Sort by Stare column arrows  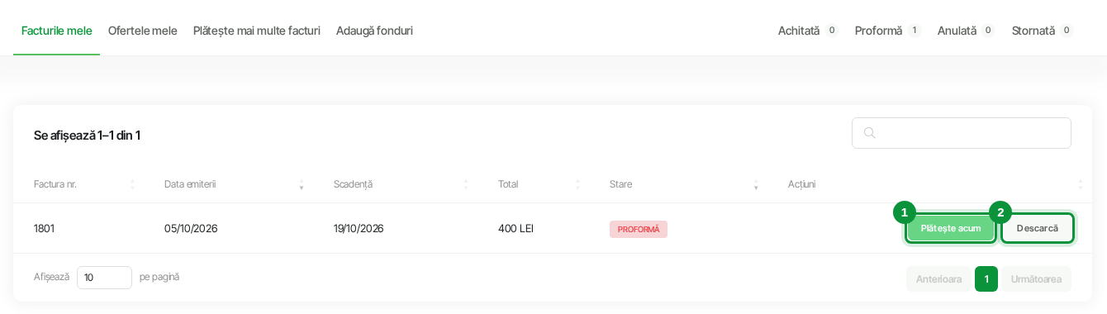(756, 184)
